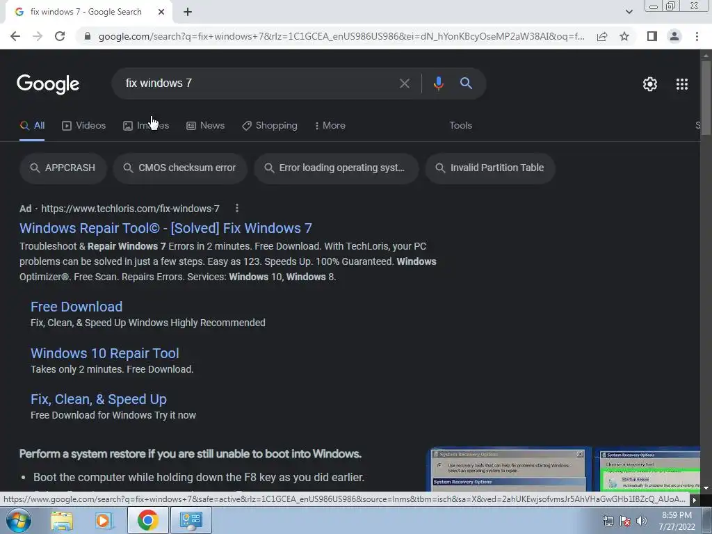712x534 pixels.
Task: Open Windows Explorer from the taskbar
Action: coord(62,520)
